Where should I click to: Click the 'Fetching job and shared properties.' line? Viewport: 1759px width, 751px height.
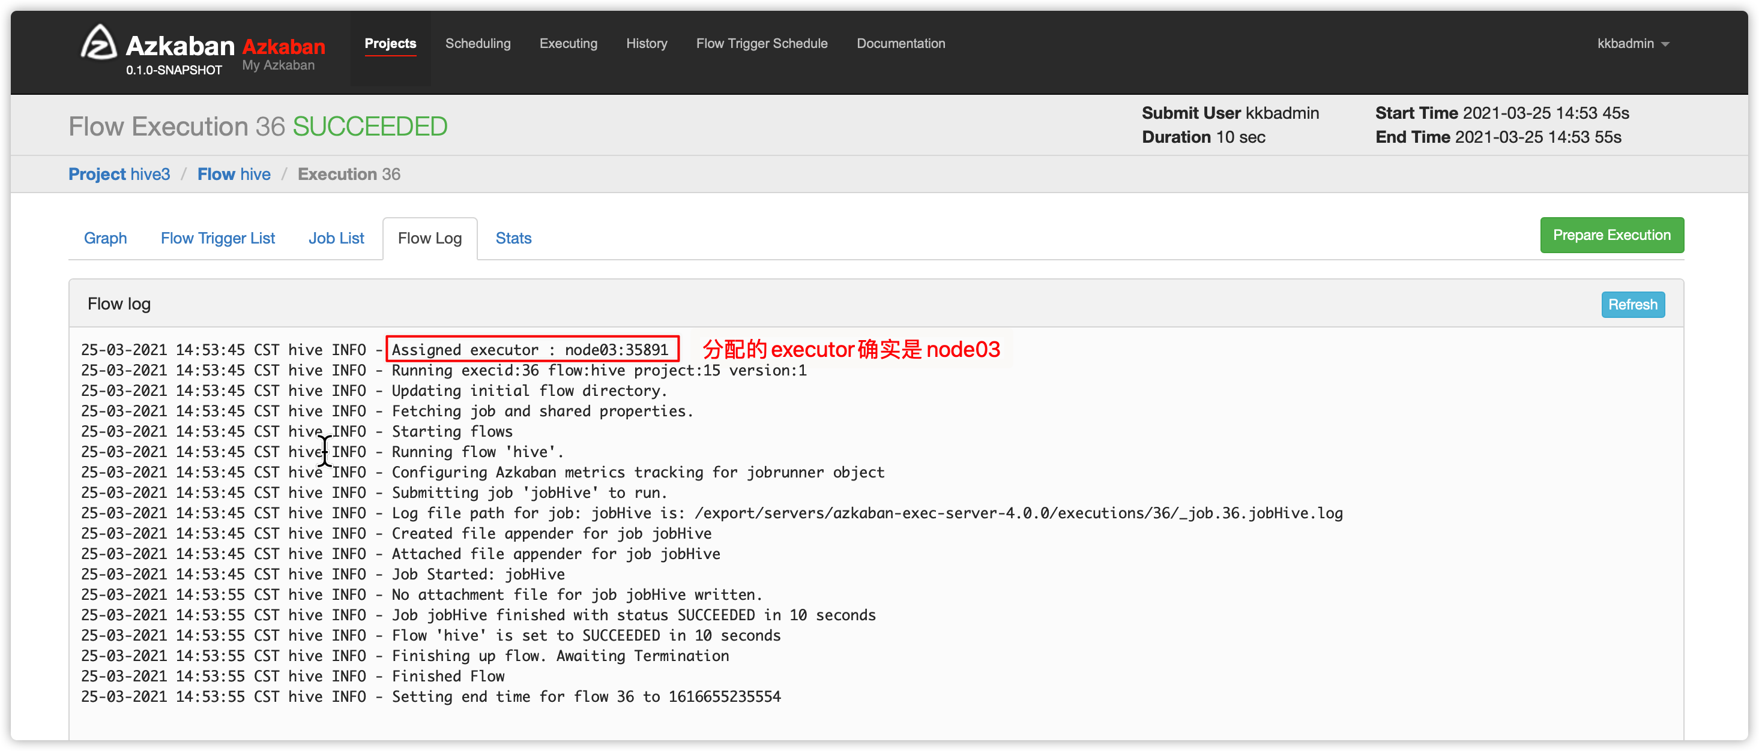[x=387, y=411]
